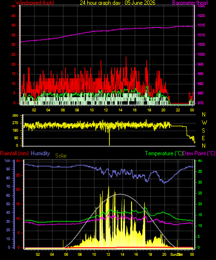
Task: Click the '90' wind direction degree value
Action: pos(16,138)
